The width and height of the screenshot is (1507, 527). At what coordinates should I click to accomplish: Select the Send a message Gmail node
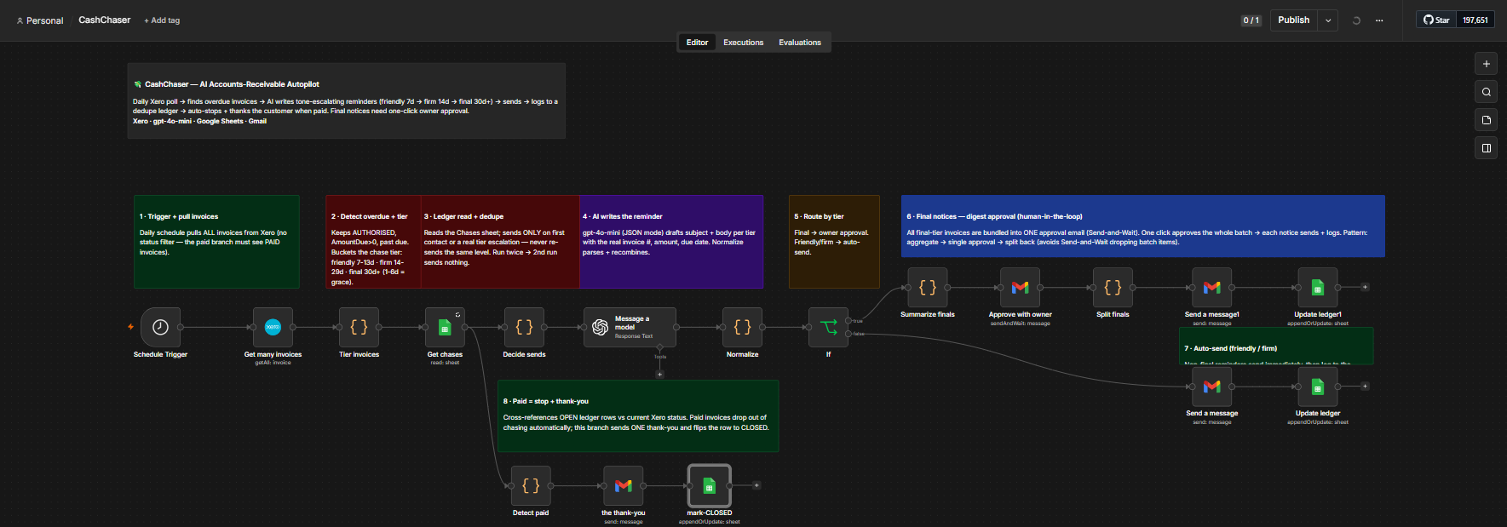point(1211,387)
